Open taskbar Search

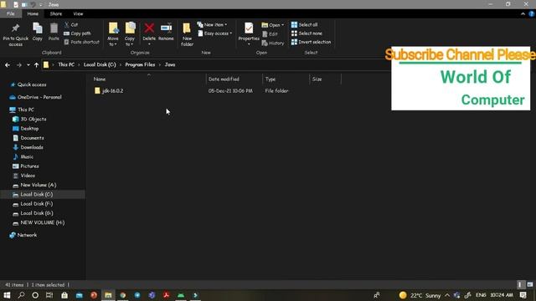pyautogui.click(x=21, y=295)
